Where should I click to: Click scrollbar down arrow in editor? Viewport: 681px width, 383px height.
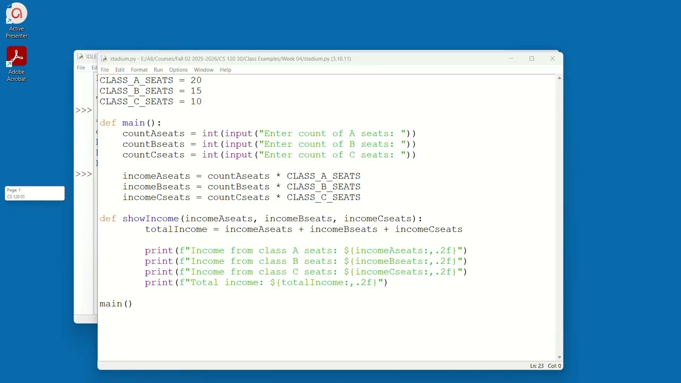pyautogui.click(x=559, y=357)
